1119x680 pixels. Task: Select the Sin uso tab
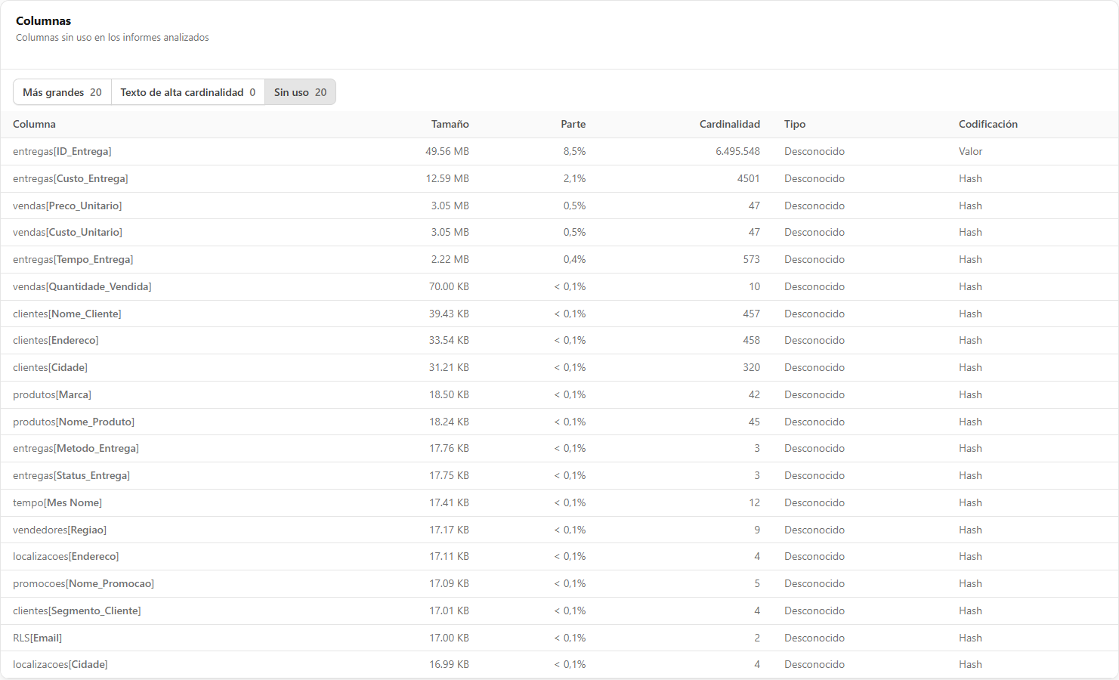pyautogui.click(x=300, y=92)
